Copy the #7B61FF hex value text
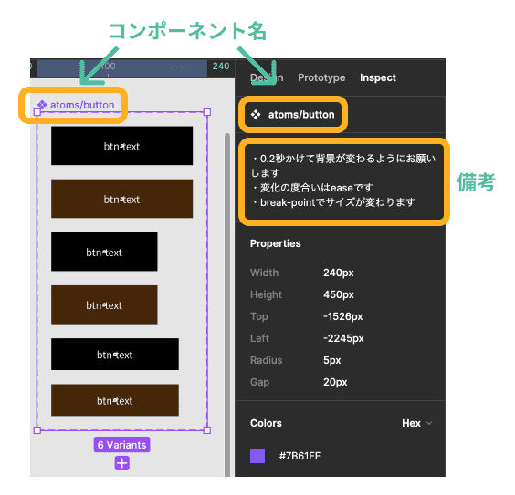 [300, 456]
